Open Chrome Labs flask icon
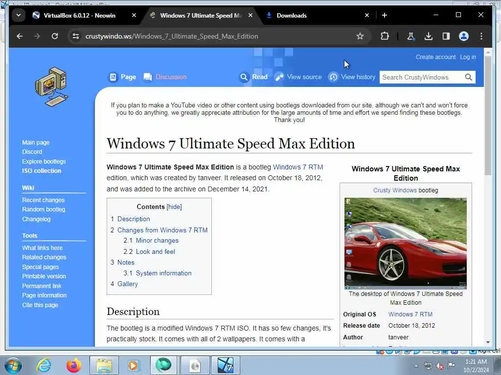The image size is (501, 375). click(410, 36)
